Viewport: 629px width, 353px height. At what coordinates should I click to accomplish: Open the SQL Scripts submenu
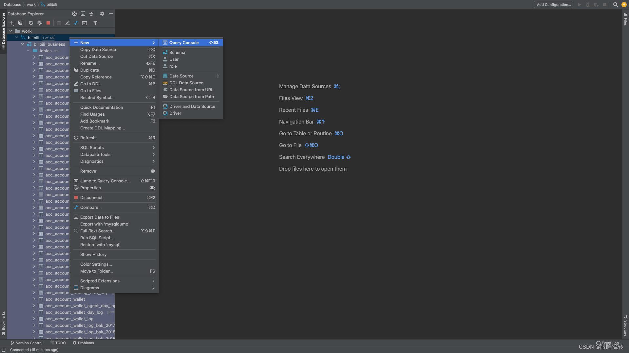click(114, 147)
